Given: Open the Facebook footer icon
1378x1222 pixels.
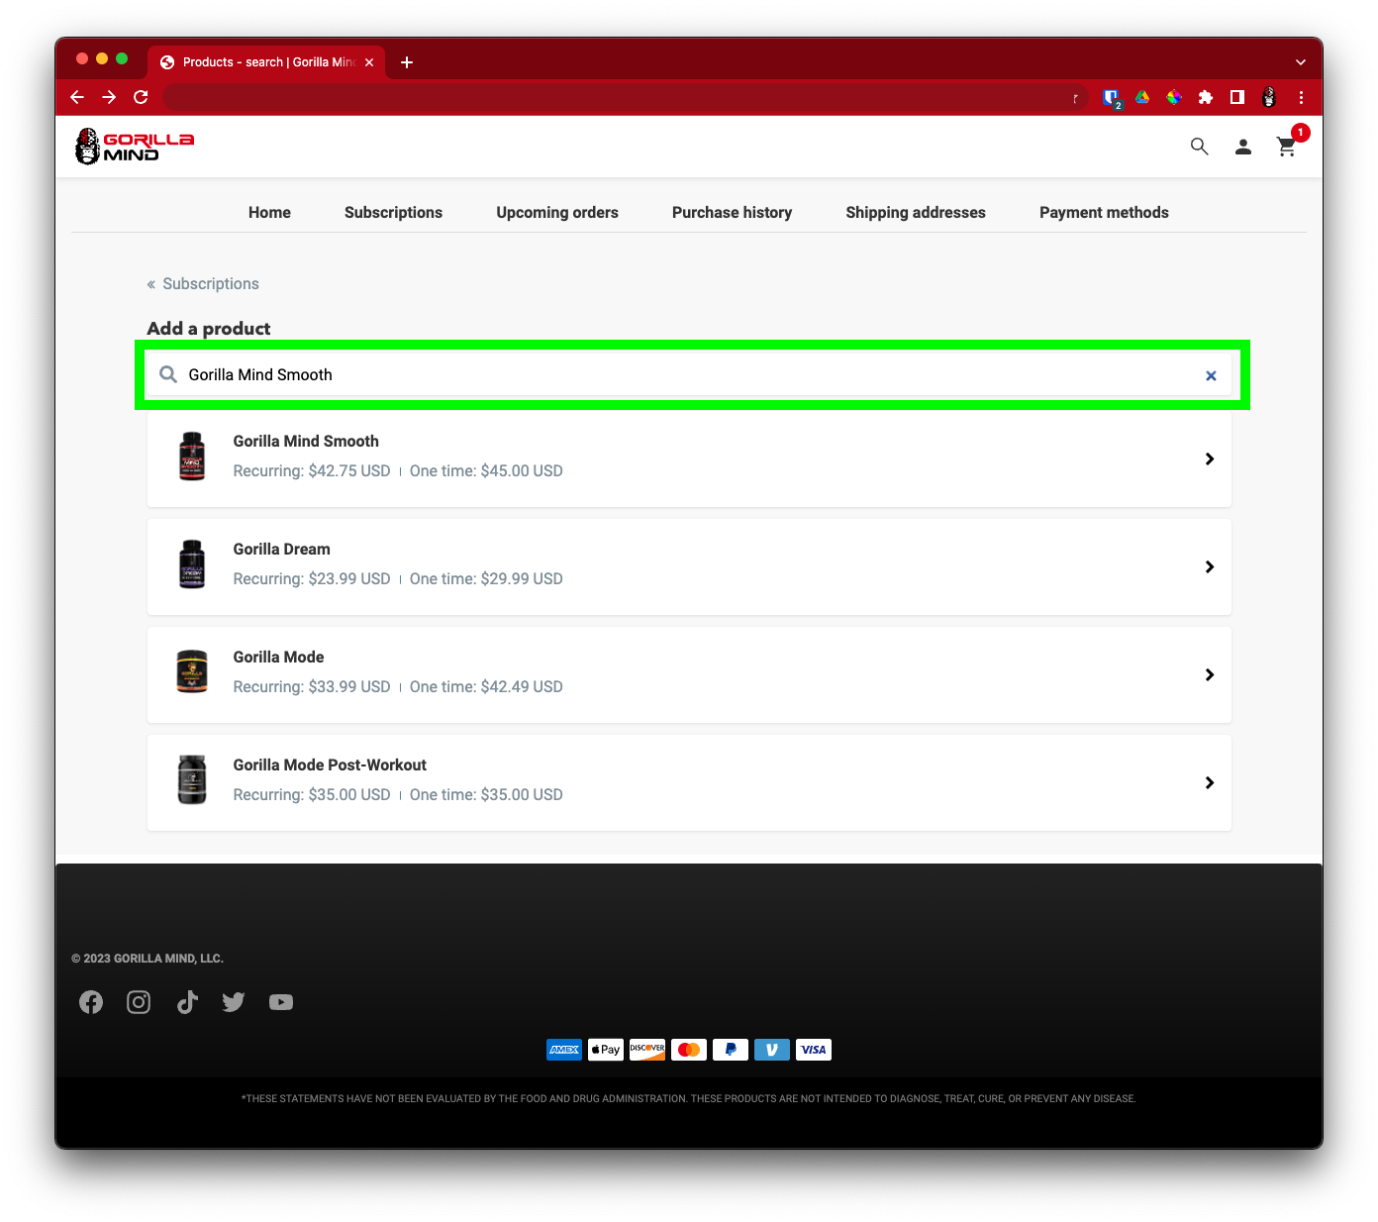Looking at the screenshot, I should click(91, 1002).
